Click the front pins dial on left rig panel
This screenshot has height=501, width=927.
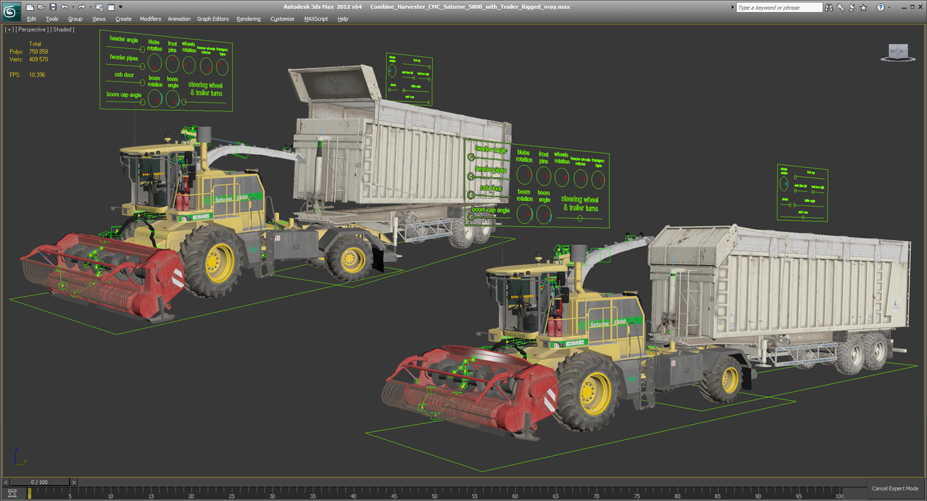(x=172, y=63)
